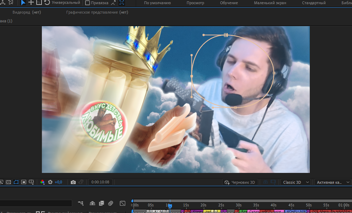Click the reset exposure aperture icon
This screenshot has height=213, width=352.
[50, 182]
